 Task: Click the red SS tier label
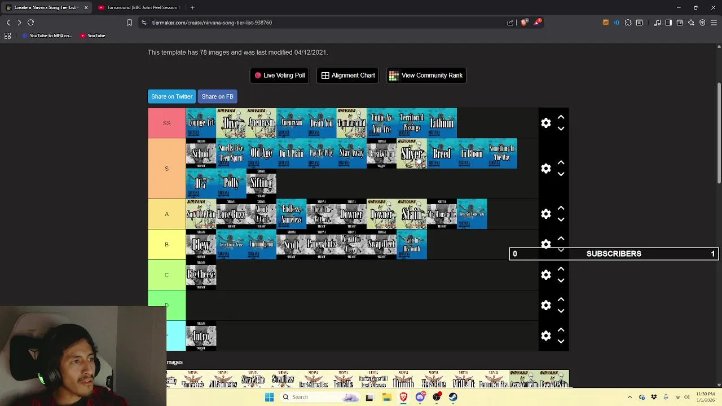coord(167,123)
